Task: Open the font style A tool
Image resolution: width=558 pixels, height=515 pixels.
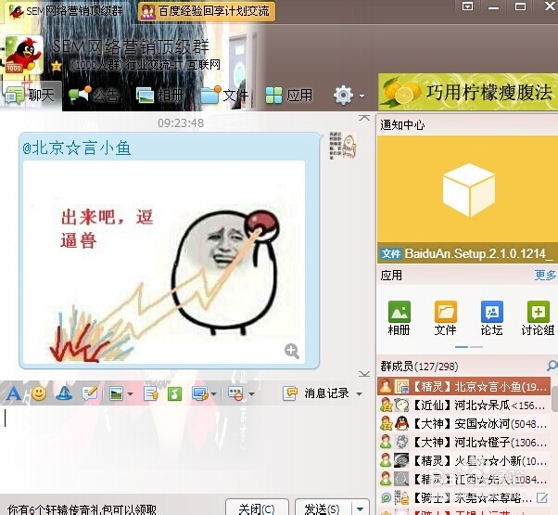Action: [14, 393]
